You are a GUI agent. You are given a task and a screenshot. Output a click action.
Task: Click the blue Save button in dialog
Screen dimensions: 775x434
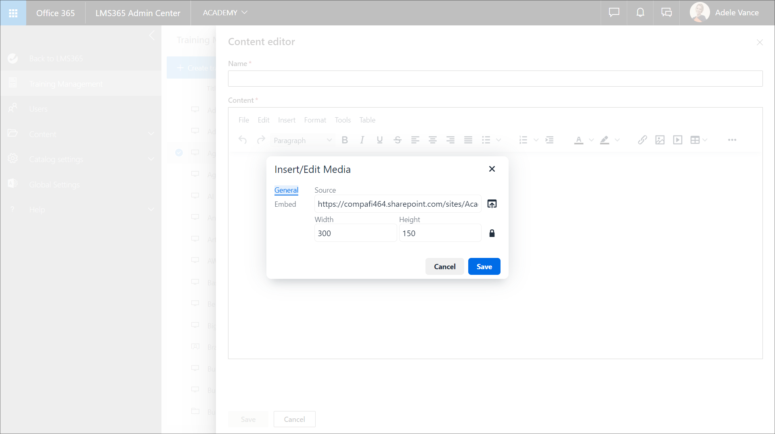tap(484, 266)
